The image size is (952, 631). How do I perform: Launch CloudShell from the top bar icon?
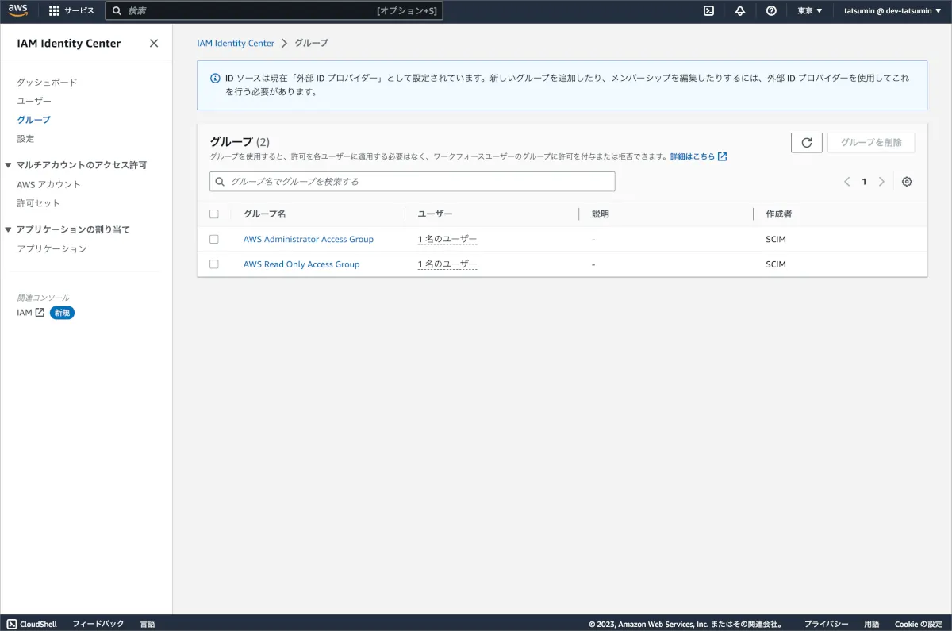(708, 11)
